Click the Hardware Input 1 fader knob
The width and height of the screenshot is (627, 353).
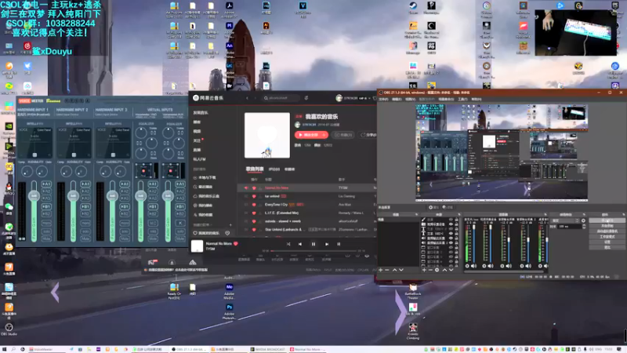(x=33, y=196)
